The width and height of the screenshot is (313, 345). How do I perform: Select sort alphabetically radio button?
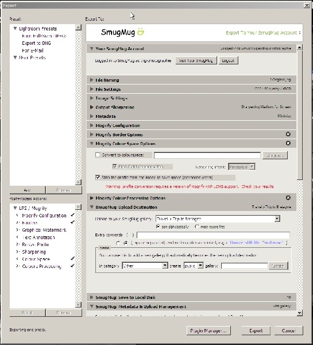pos(158,227)
